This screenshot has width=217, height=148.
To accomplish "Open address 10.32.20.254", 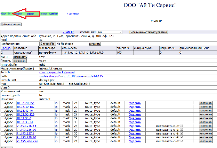I will pyautogui.click(x=25, y=103).
